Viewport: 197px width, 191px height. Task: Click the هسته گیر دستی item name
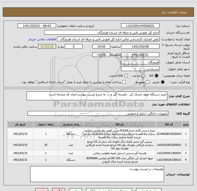[120, 153]
